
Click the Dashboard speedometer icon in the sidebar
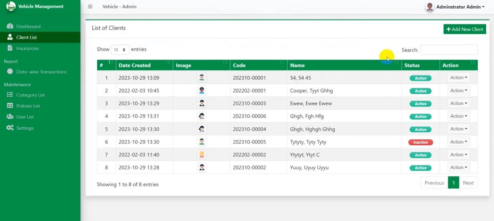tap(10, 26)
